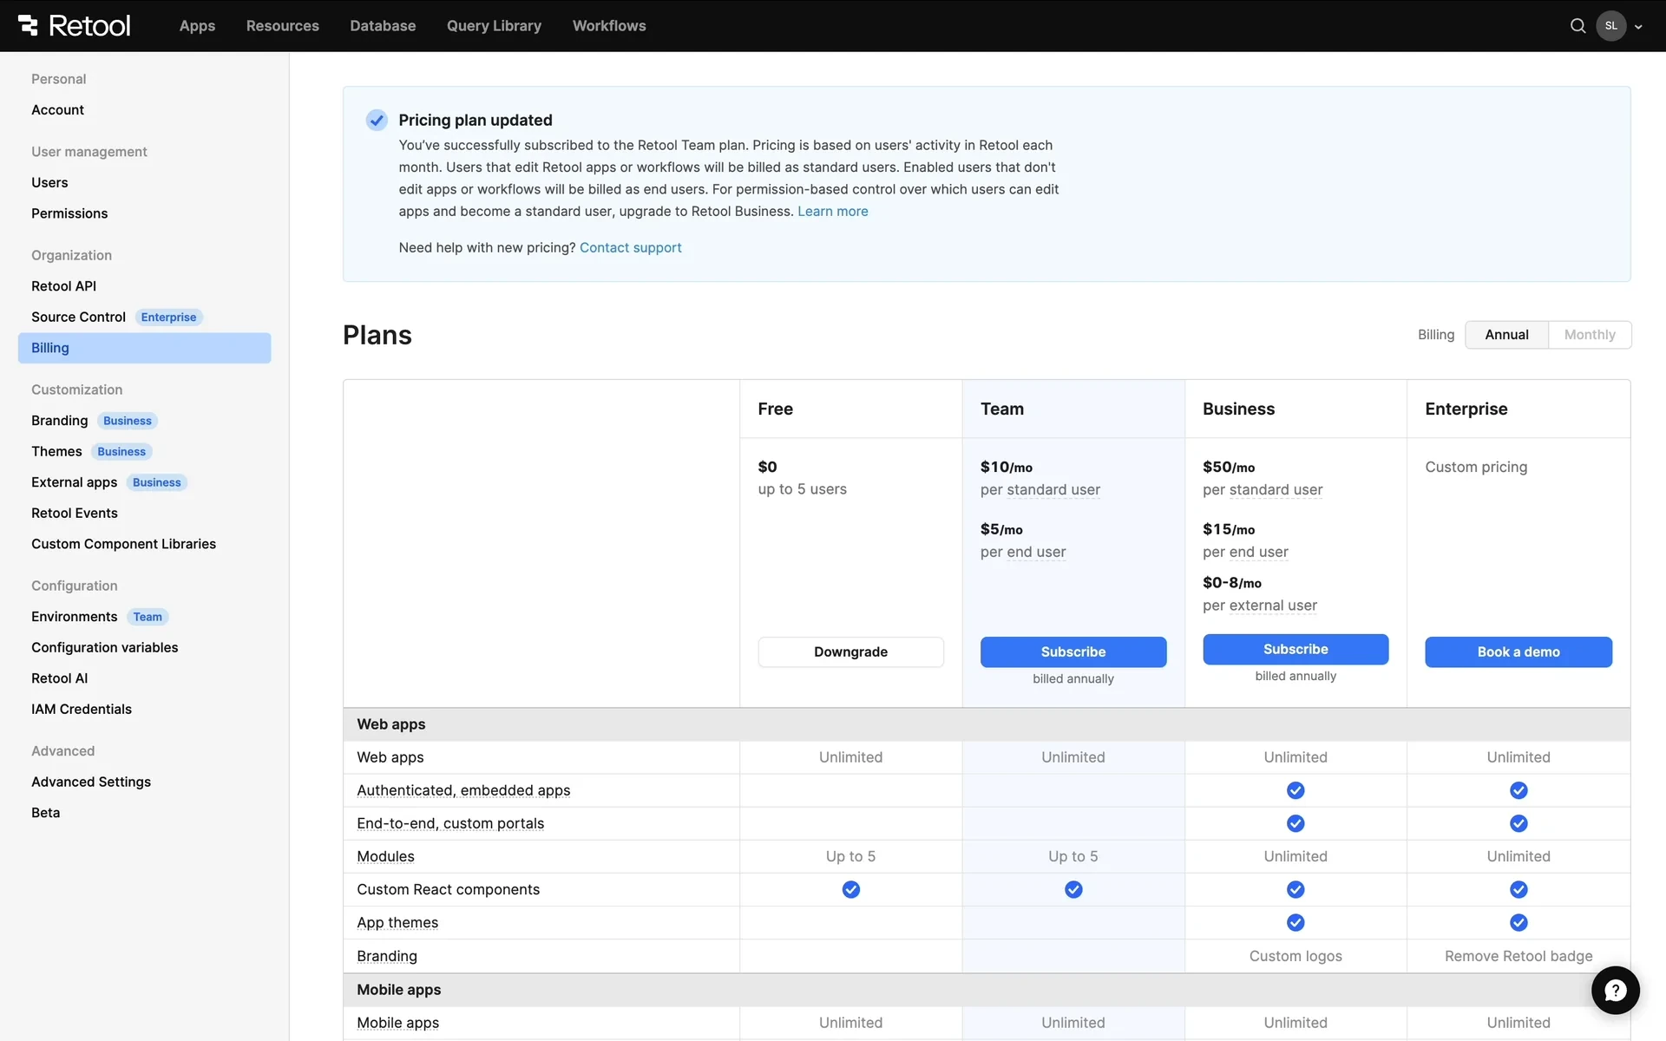This screenshot has height=1041, width=1666.
Task: Click Business checkmark for Authenticated, embedded apps
Action: tap(1295, 790)
